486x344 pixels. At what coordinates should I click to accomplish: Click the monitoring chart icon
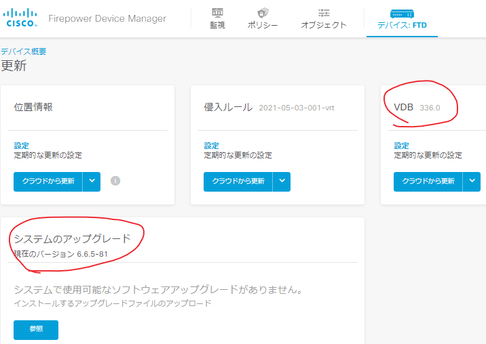coord(217,12)
